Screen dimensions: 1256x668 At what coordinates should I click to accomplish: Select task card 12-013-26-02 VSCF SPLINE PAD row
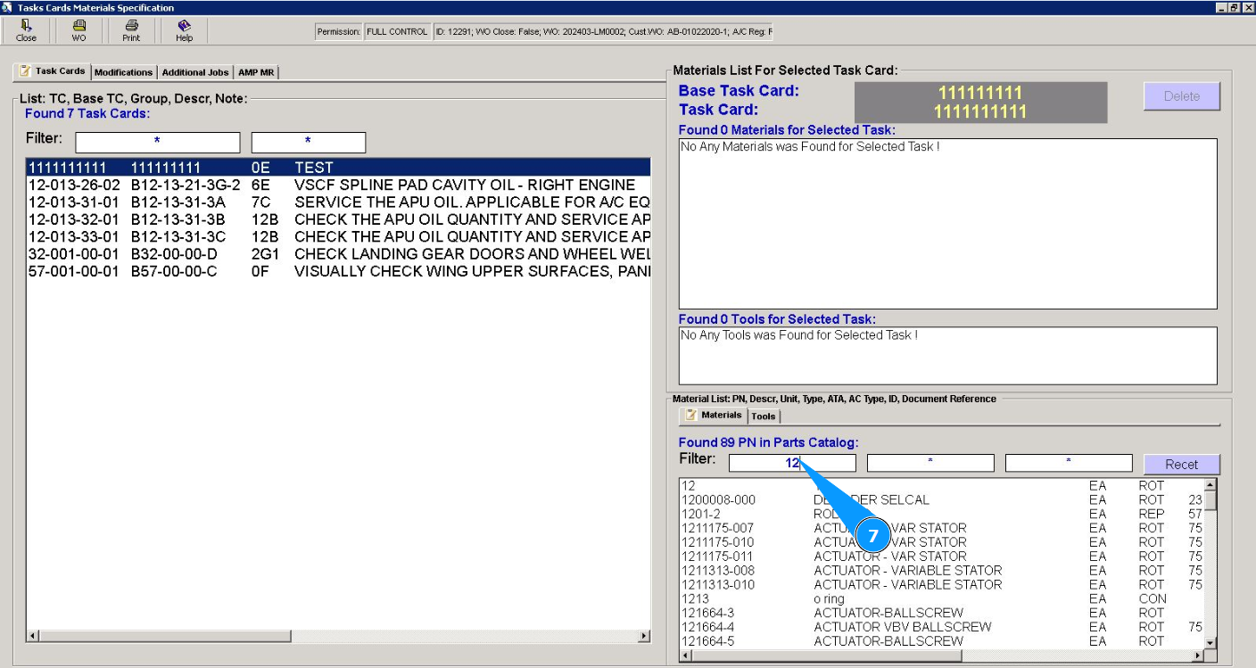[x=338, y=185]
